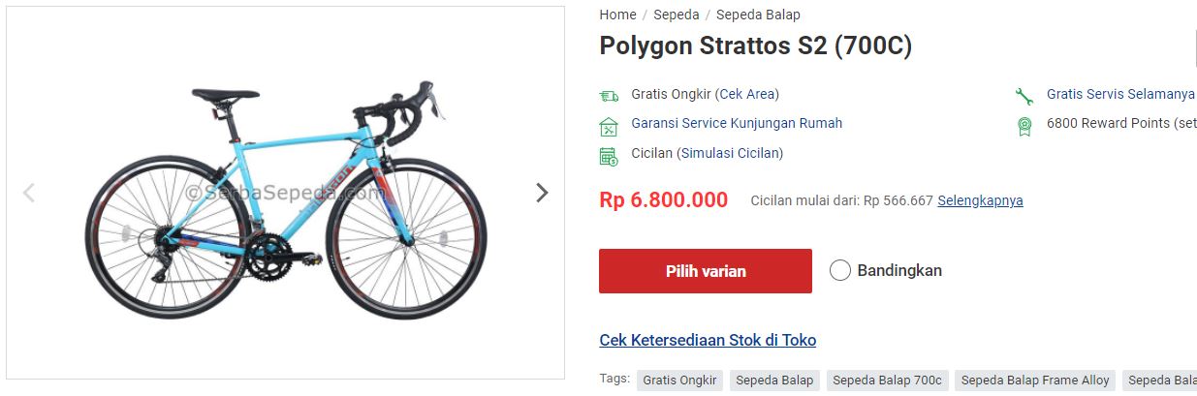This screenshot has width=1197, height=396.
Task: Show the previous product image
Action: [29, 193]
